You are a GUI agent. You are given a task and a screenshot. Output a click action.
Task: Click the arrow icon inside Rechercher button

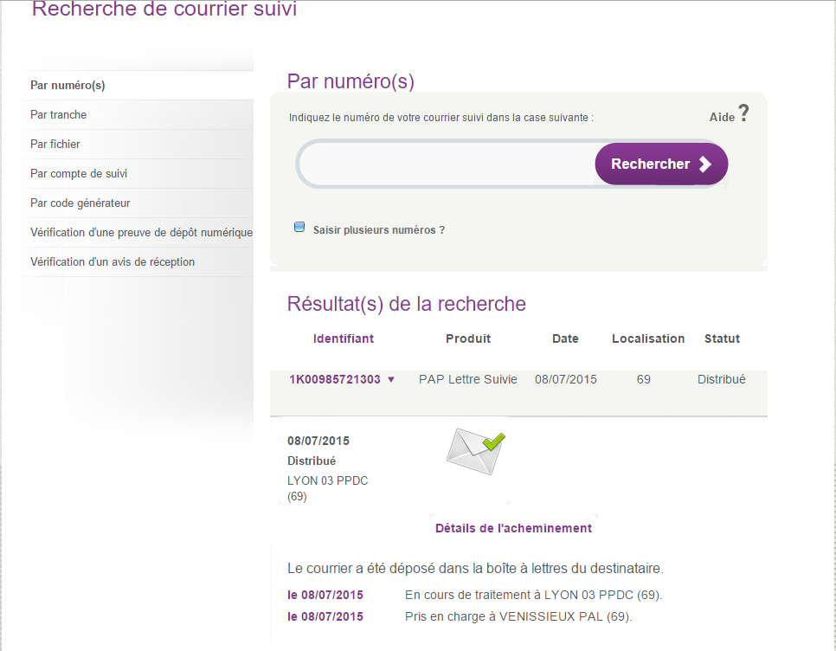[x=704, y=164]
